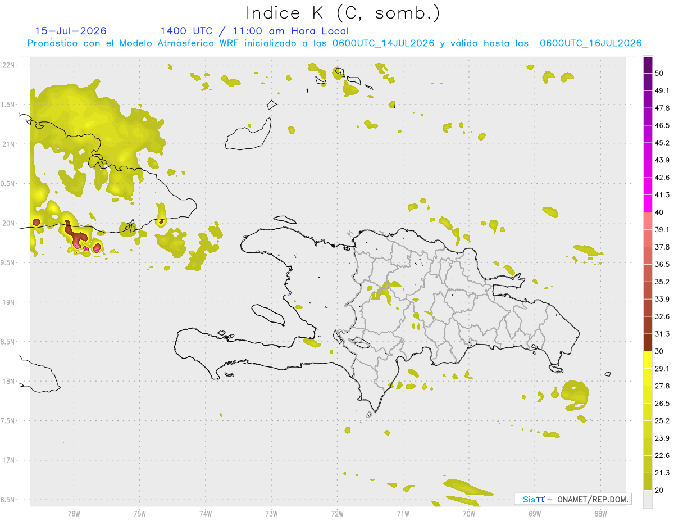Click the color scale value 30

[660, 351]
